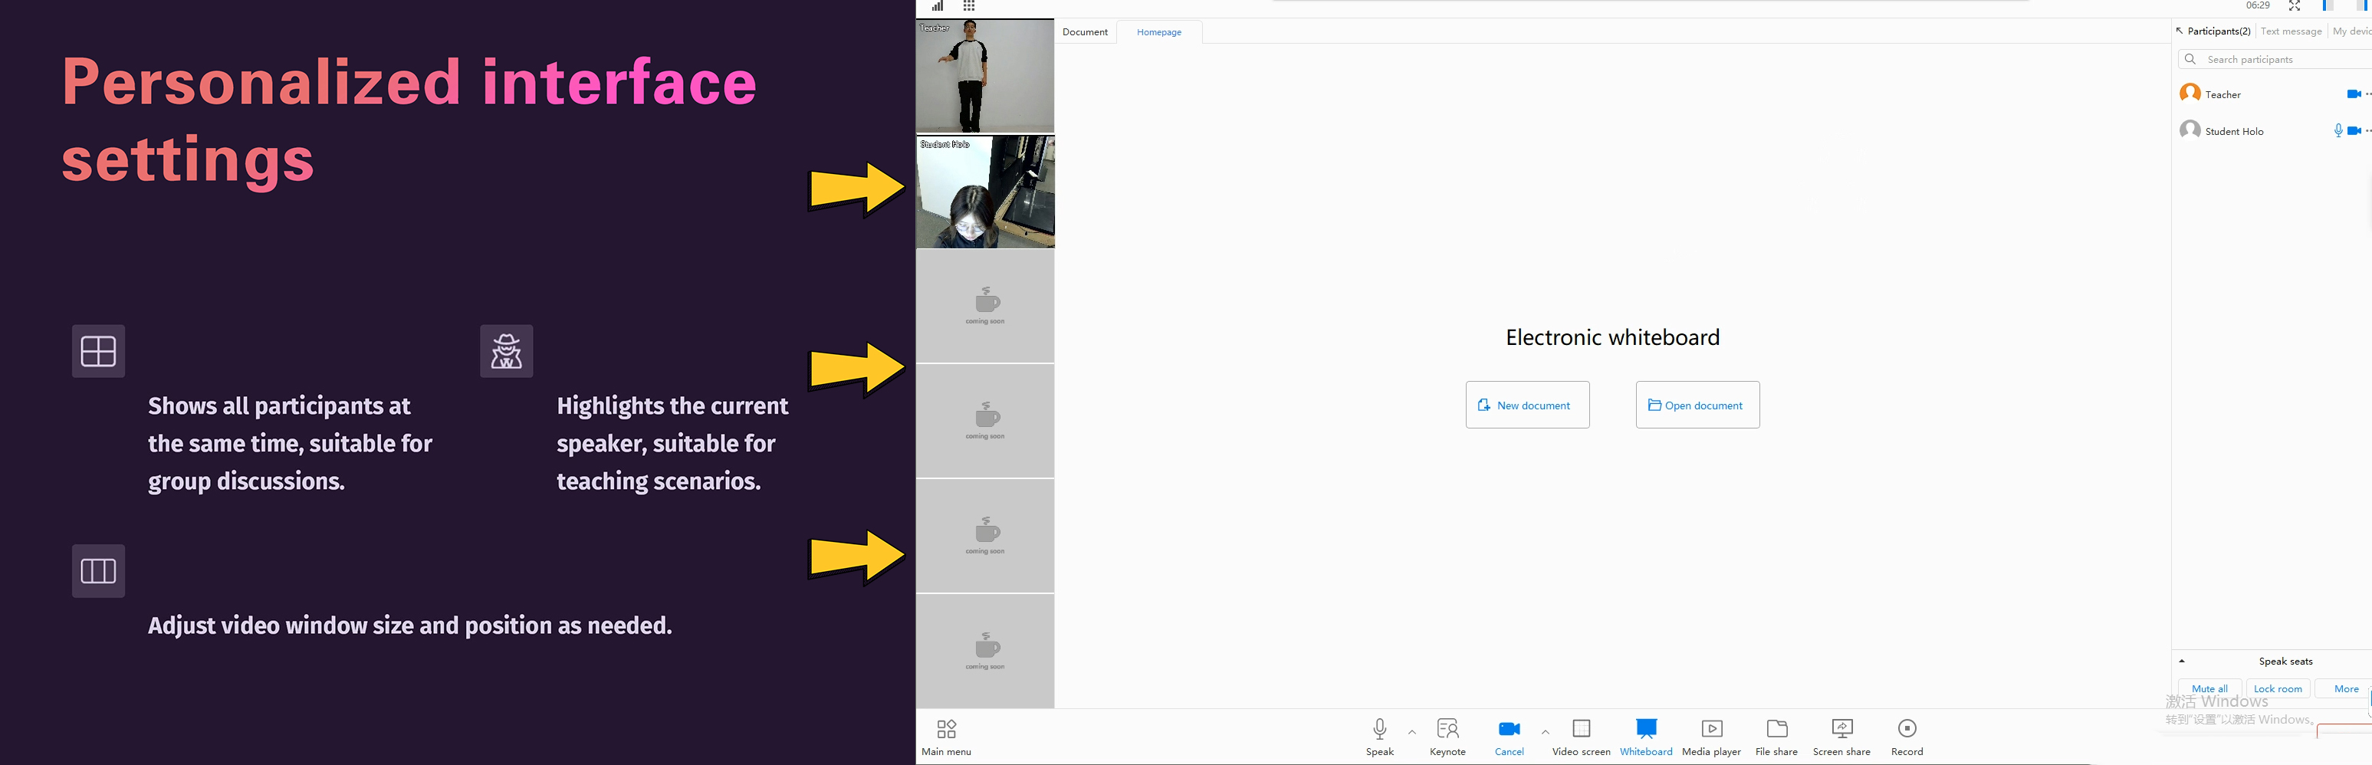Open the Main menu

(946, 730)
